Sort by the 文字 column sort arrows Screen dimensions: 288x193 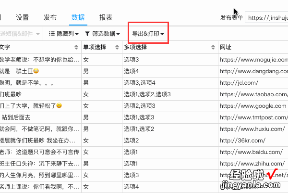76,47
